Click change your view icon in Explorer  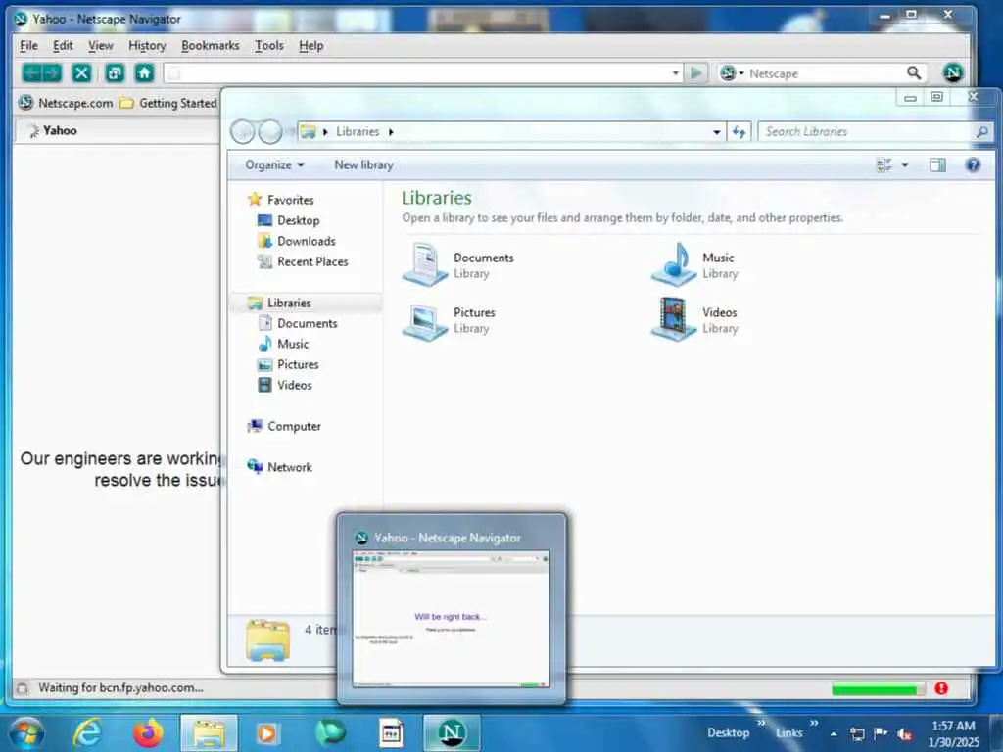[884, 164]
